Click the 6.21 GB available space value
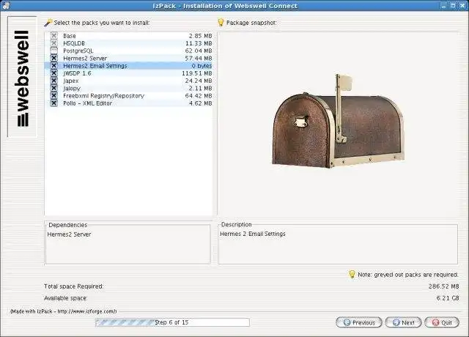The image size is (469, 337). tap(448, 298)
